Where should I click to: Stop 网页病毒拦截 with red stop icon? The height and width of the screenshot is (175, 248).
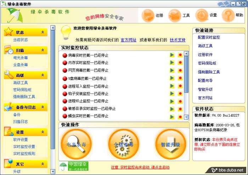click(x=180, y=70)
